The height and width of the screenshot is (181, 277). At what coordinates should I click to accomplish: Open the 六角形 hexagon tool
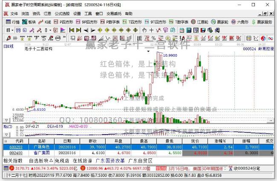click(x=240, y=22)
